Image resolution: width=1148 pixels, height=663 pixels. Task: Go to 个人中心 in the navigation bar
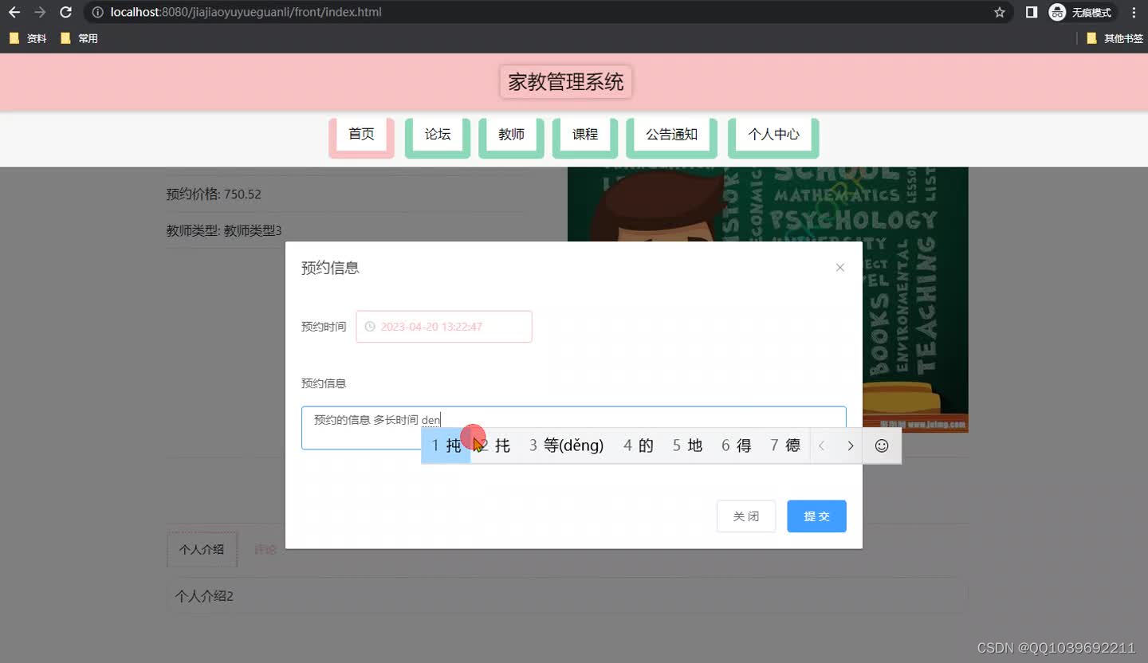point(773,135)
